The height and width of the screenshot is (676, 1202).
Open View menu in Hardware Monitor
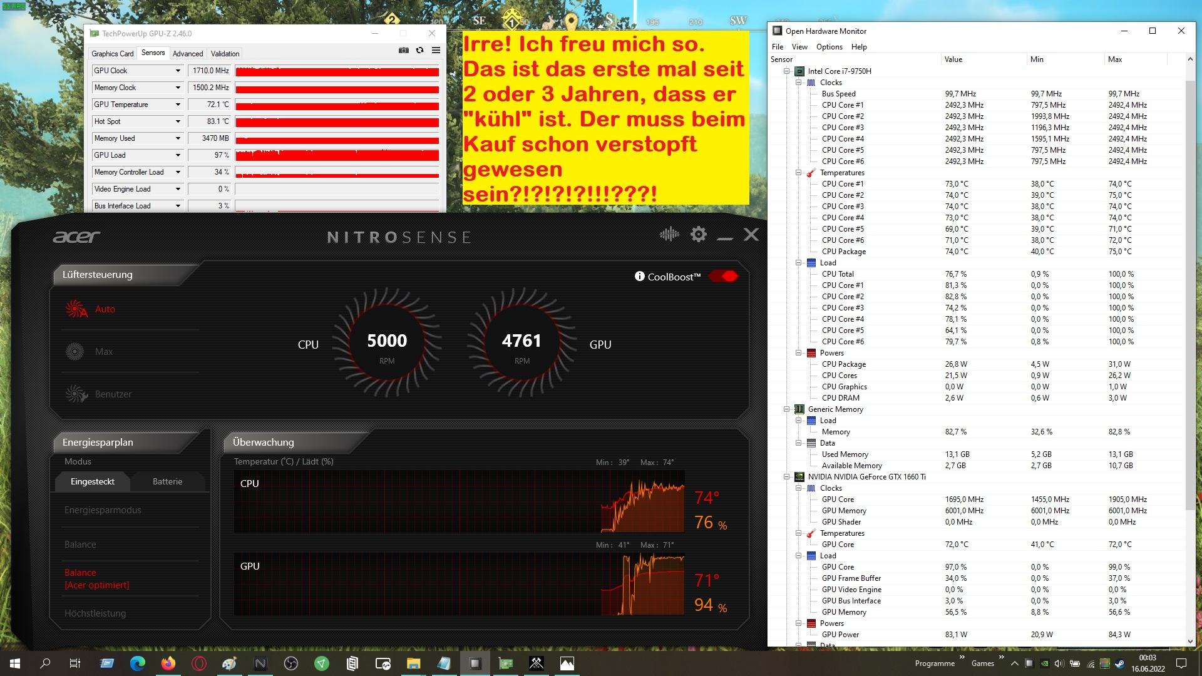[x=799, y=47]
